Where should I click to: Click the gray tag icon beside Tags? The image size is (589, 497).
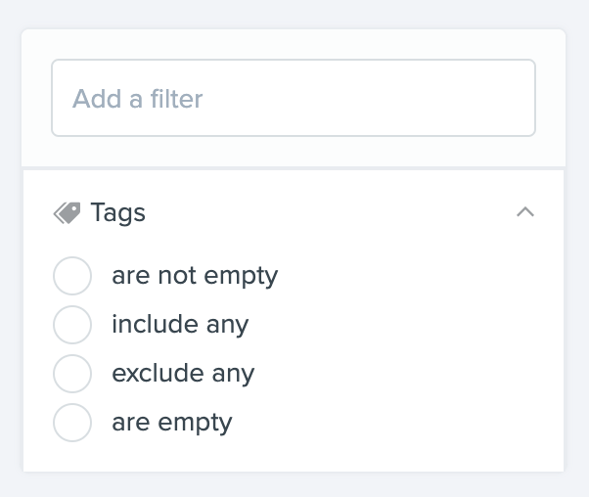point(67,213)
